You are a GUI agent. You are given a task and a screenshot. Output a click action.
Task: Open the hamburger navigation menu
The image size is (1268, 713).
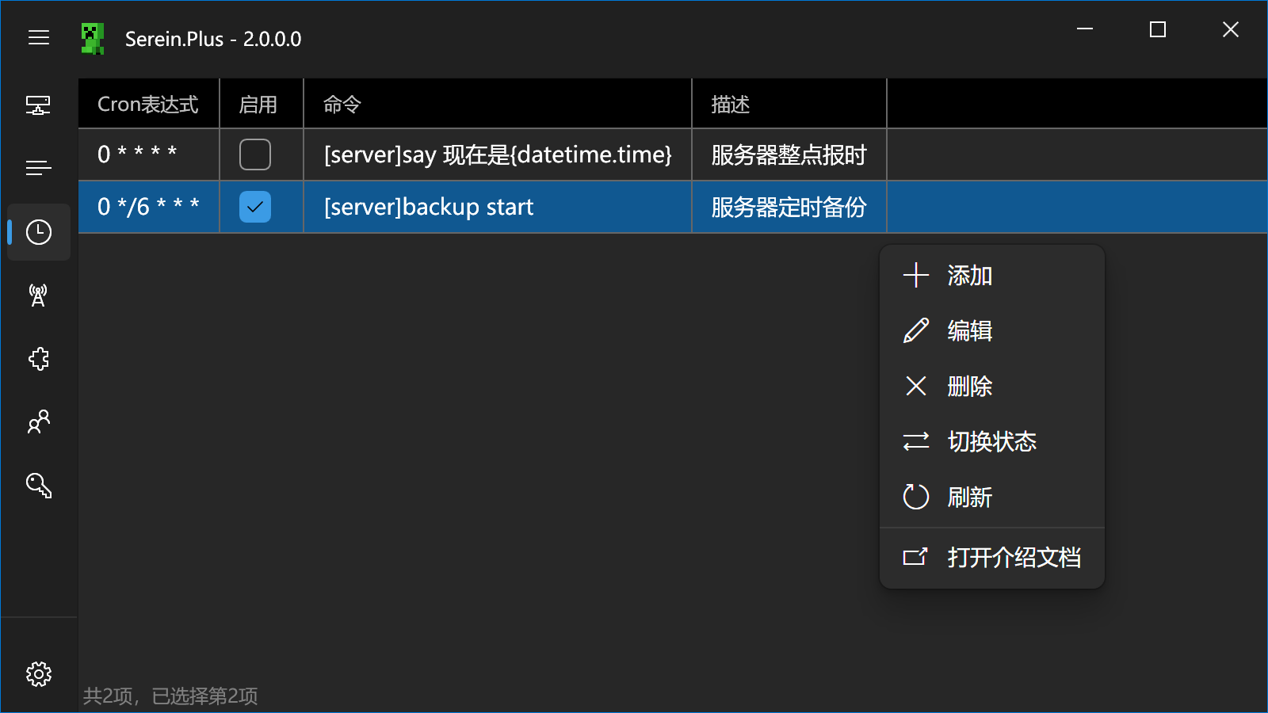(x=39, y=38)
